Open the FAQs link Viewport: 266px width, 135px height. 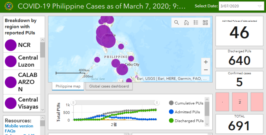click(x=10, y=131)
